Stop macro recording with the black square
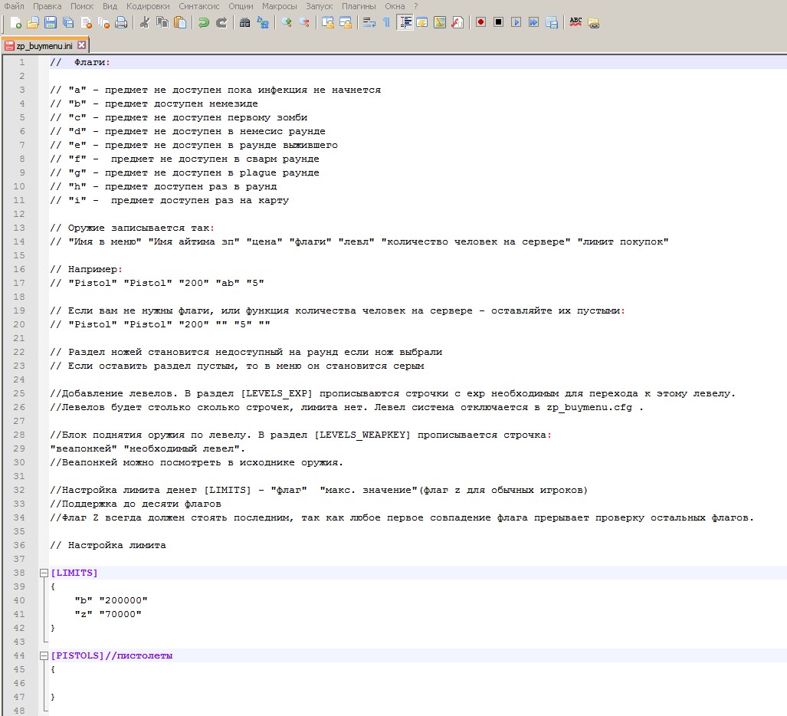This screenshot has height=716, width=787. [498, 22]
